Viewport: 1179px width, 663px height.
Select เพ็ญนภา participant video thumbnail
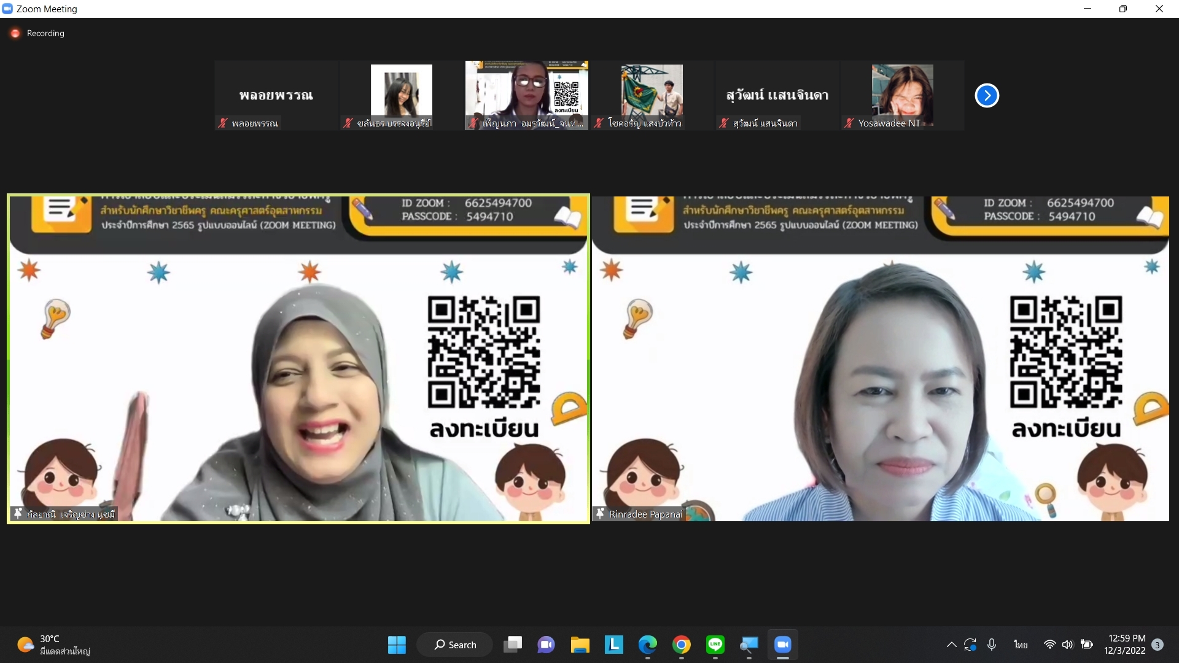click(527, 95)
